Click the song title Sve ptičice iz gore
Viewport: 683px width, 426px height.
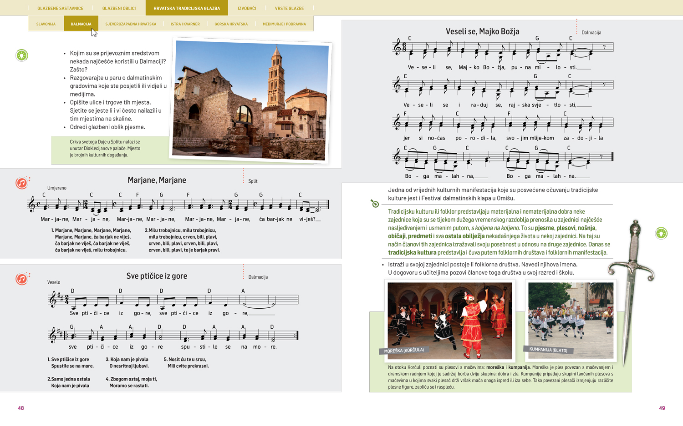(157, 276)
